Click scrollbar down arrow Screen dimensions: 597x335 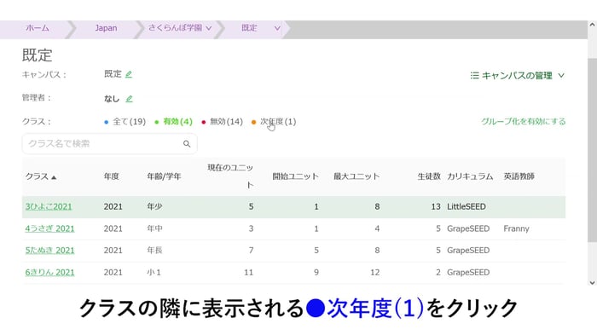(x=592, y=282)
